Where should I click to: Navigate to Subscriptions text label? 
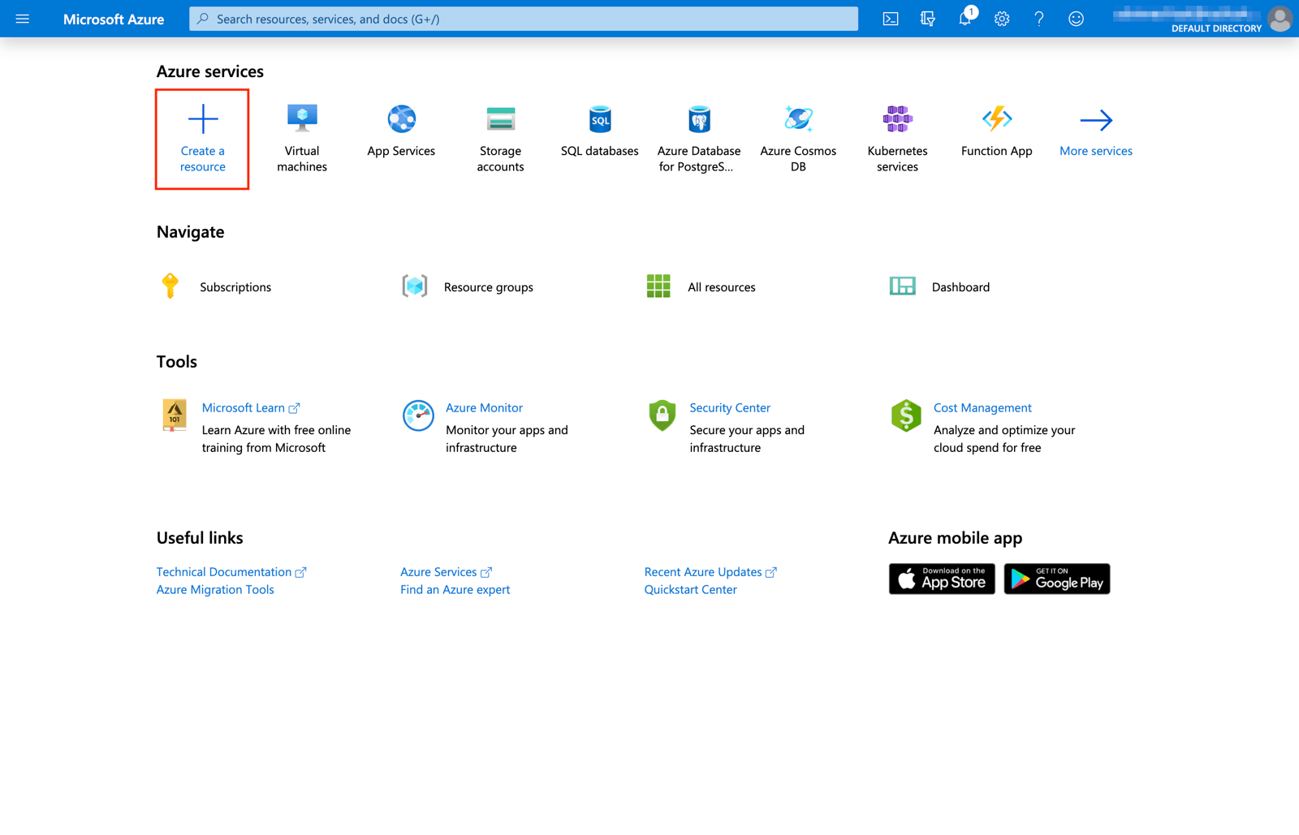pyautogui.click(x=235, y=287)
